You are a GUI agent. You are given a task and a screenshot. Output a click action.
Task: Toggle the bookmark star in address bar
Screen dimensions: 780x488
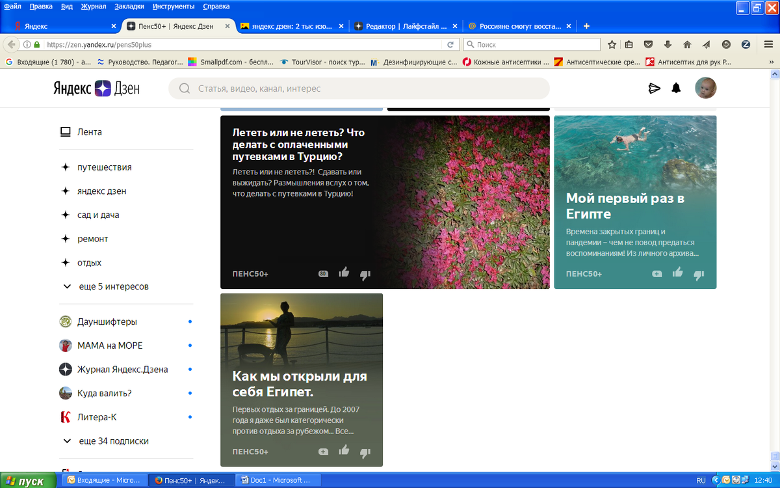point(611,45)
